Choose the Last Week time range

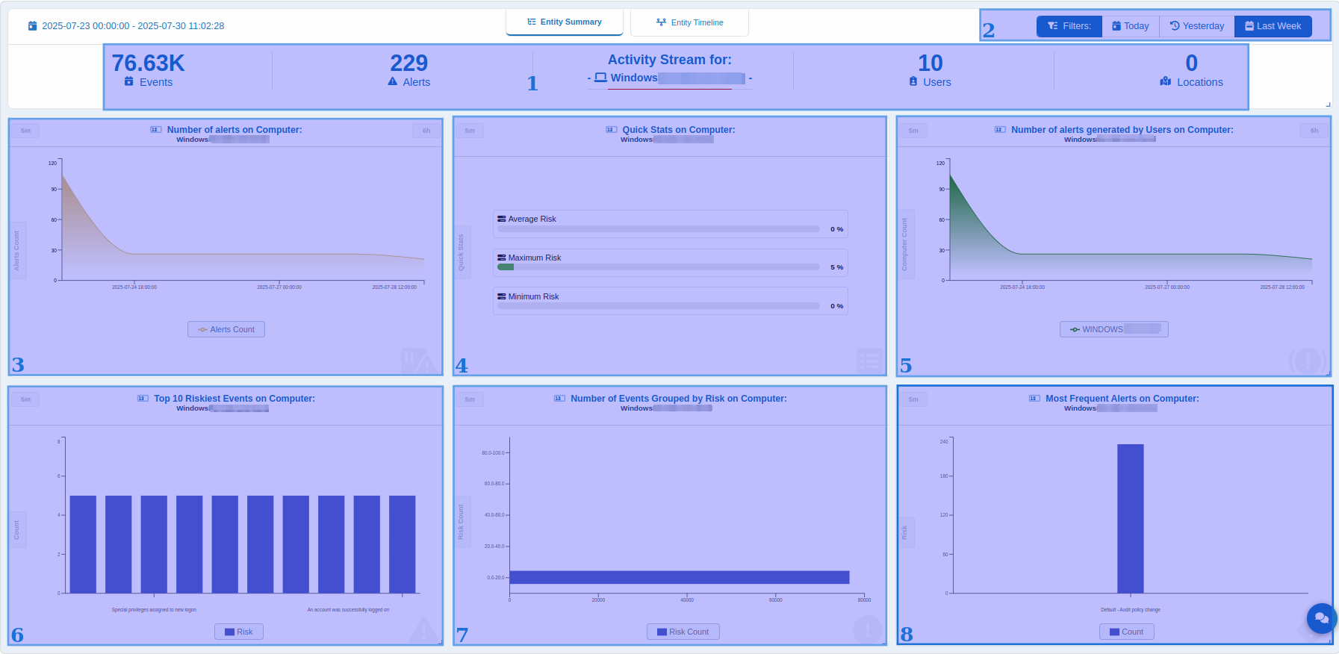click(x=1273, y=26)
